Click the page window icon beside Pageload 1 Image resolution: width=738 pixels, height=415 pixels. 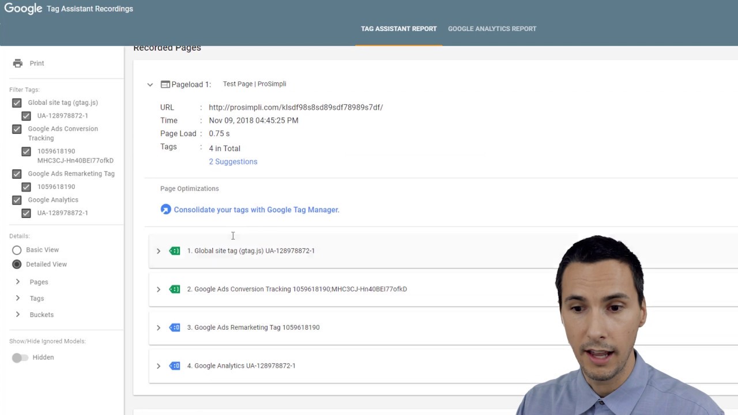(165, 84)
